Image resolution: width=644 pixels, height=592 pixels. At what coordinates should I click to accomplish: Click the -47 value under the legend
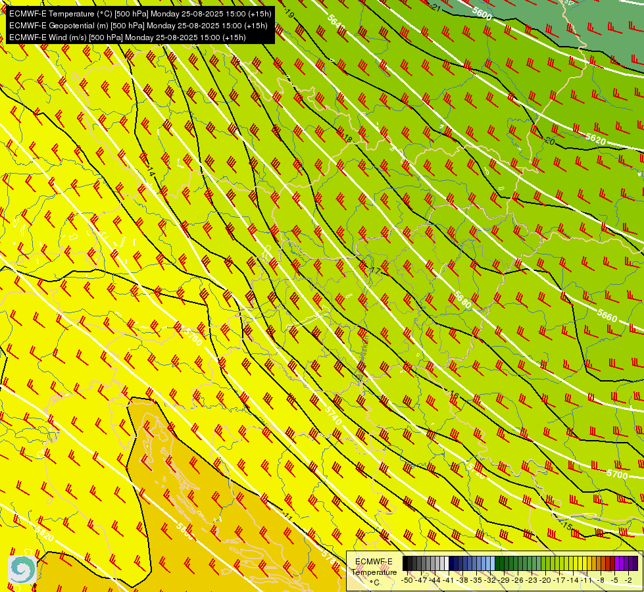tap(421, 580)
